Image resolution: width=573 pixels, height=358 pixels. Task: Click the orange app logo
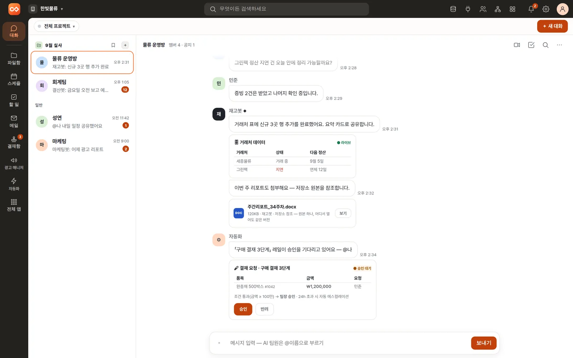pos(14,9)
